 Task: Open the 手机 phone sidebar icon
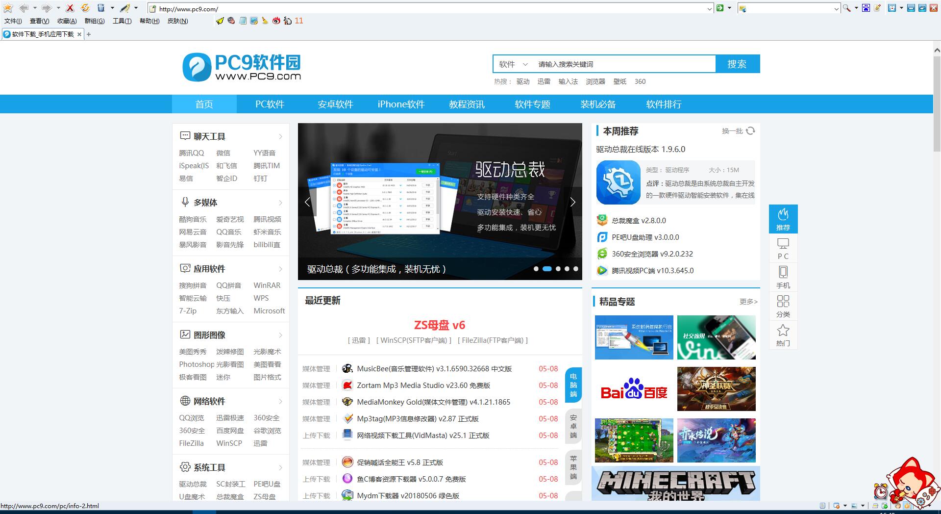pyautogui.click(x=783, y=277)
